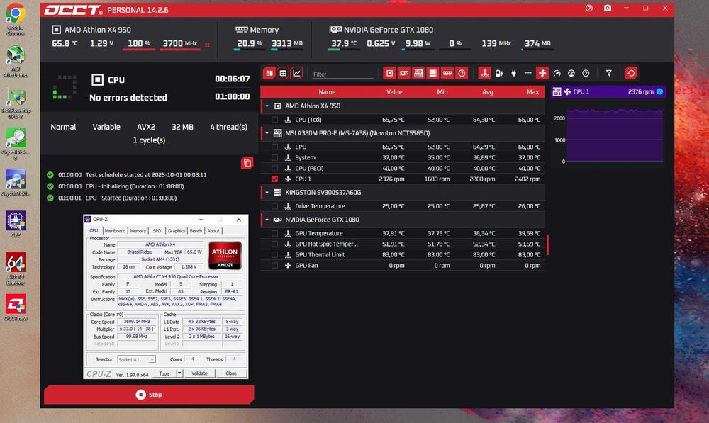Toggle the power plug filter icon
The image size is (709, 423).
pos(513,73)
